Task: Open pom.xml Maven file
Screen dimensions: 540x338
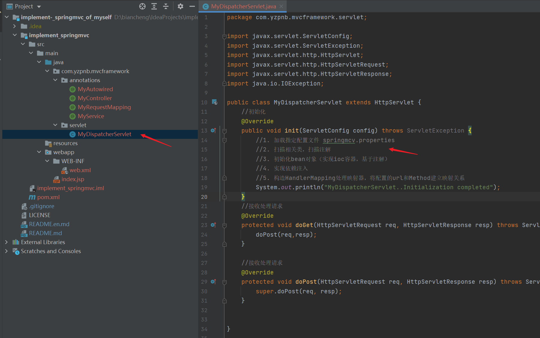Action: click(48, 197)
